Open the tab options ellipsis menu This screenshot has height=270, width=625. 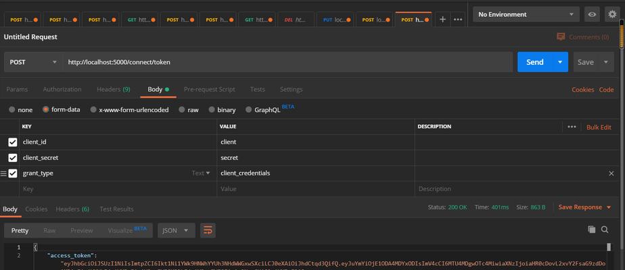coord(458,20)
